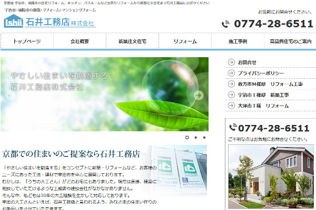
Task: Click the phone icon in the sidebar box
Action: pos(233,127)
